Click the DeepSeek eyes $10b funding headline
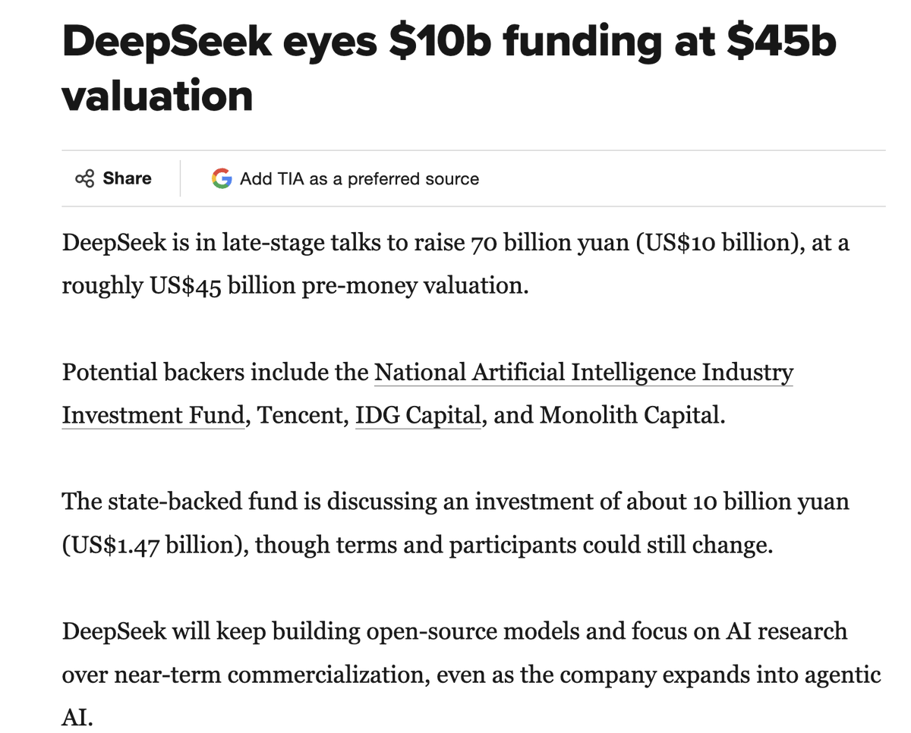 point(449,68)
